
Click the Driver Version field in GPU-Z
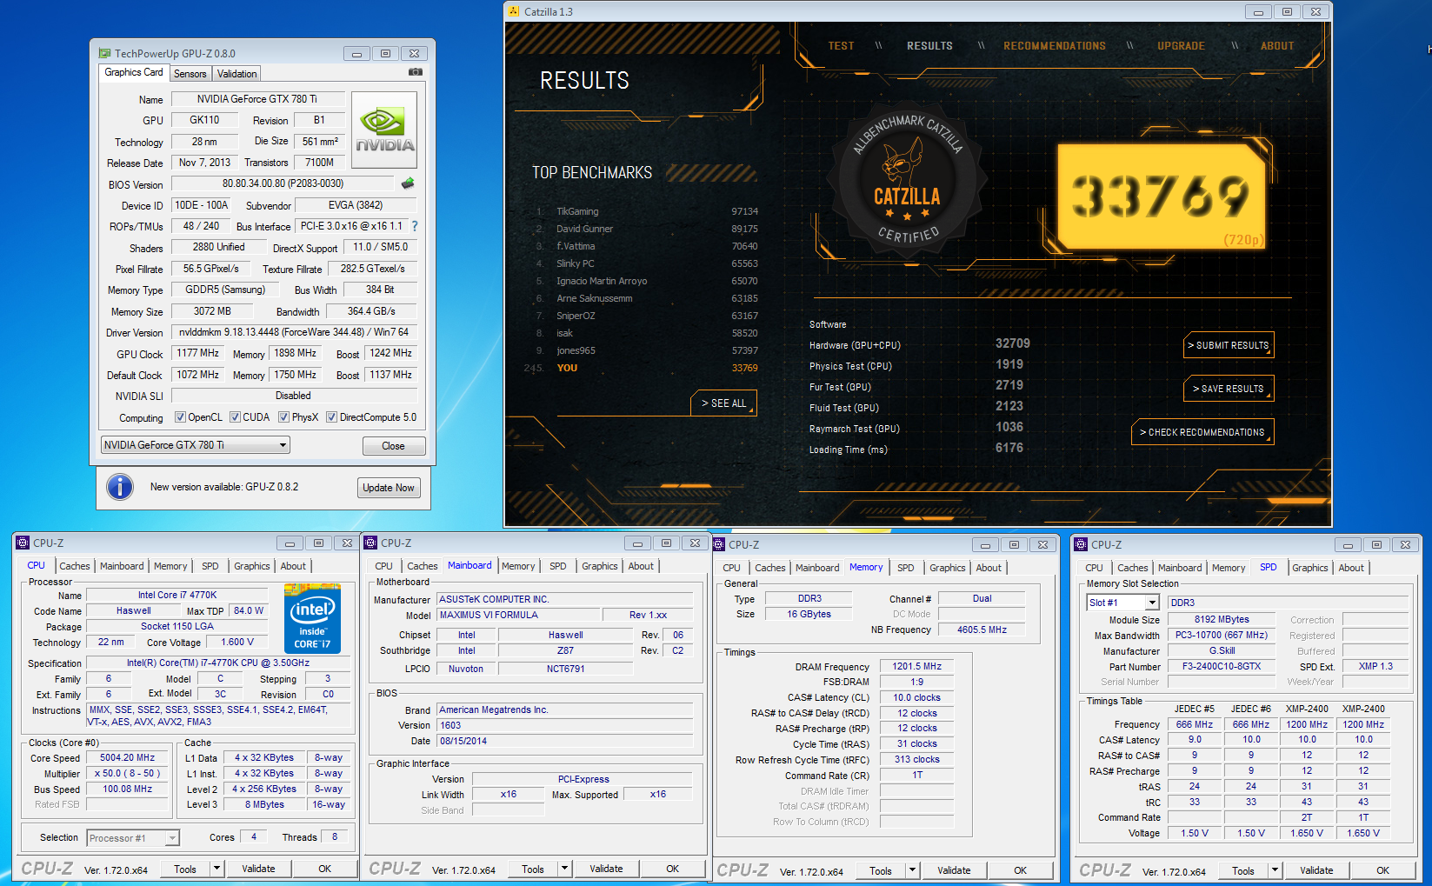(x=294, y=332)
